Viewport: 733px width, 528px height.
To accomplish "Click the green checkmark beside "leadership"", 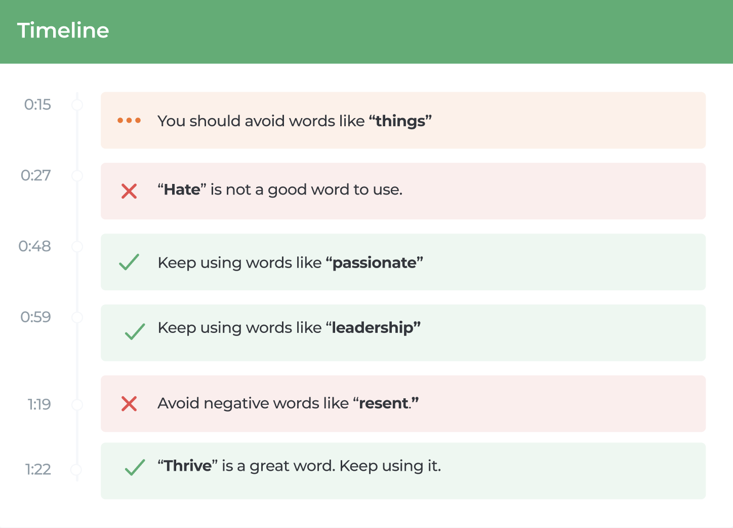I will pyautogui.click(x=135, y=331).
